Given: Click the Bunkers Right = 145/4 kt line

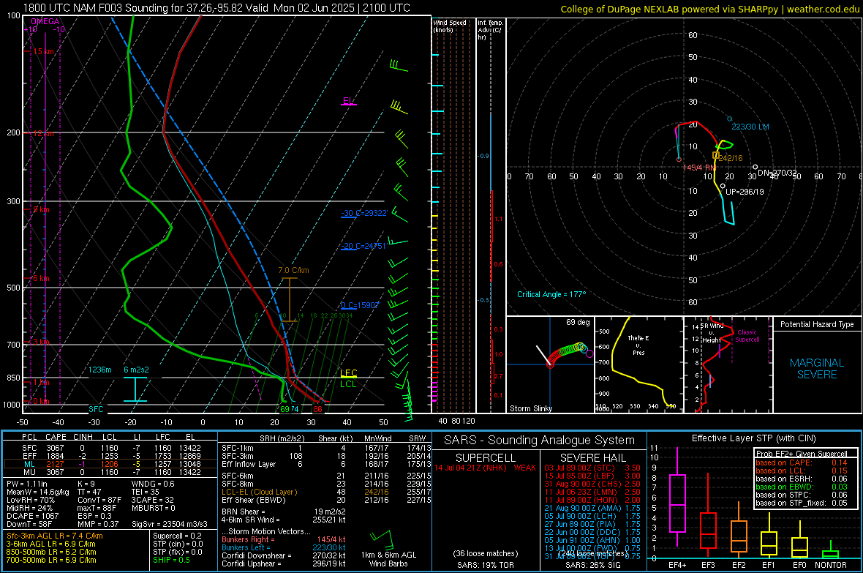Looking at the screenshot, I should [x=284, y=539].
